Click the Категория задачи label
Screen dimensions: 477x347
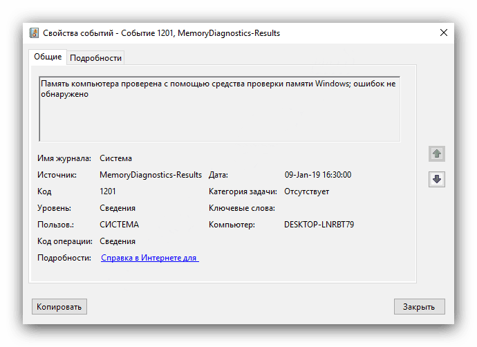243,191
